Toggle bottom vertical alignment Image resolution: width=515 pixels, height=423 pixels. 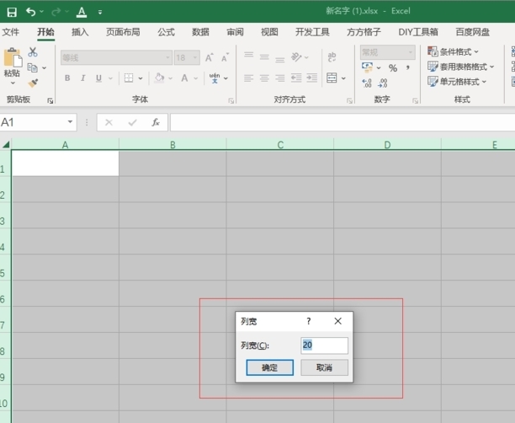pos(280,59)
